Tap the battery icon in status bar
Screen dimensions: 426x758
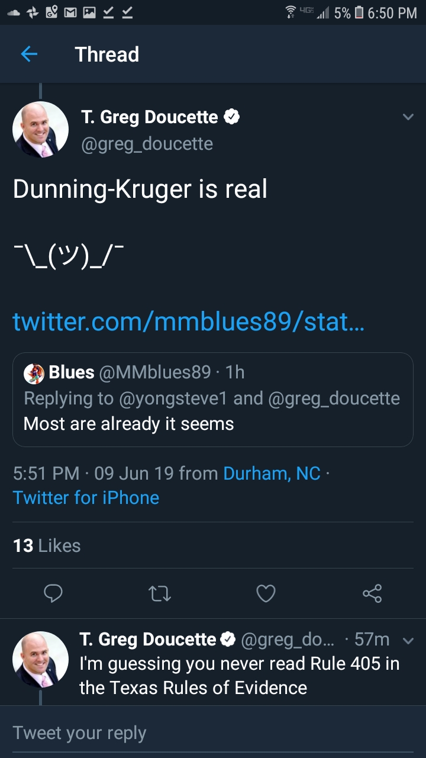(x=359, y=12)
